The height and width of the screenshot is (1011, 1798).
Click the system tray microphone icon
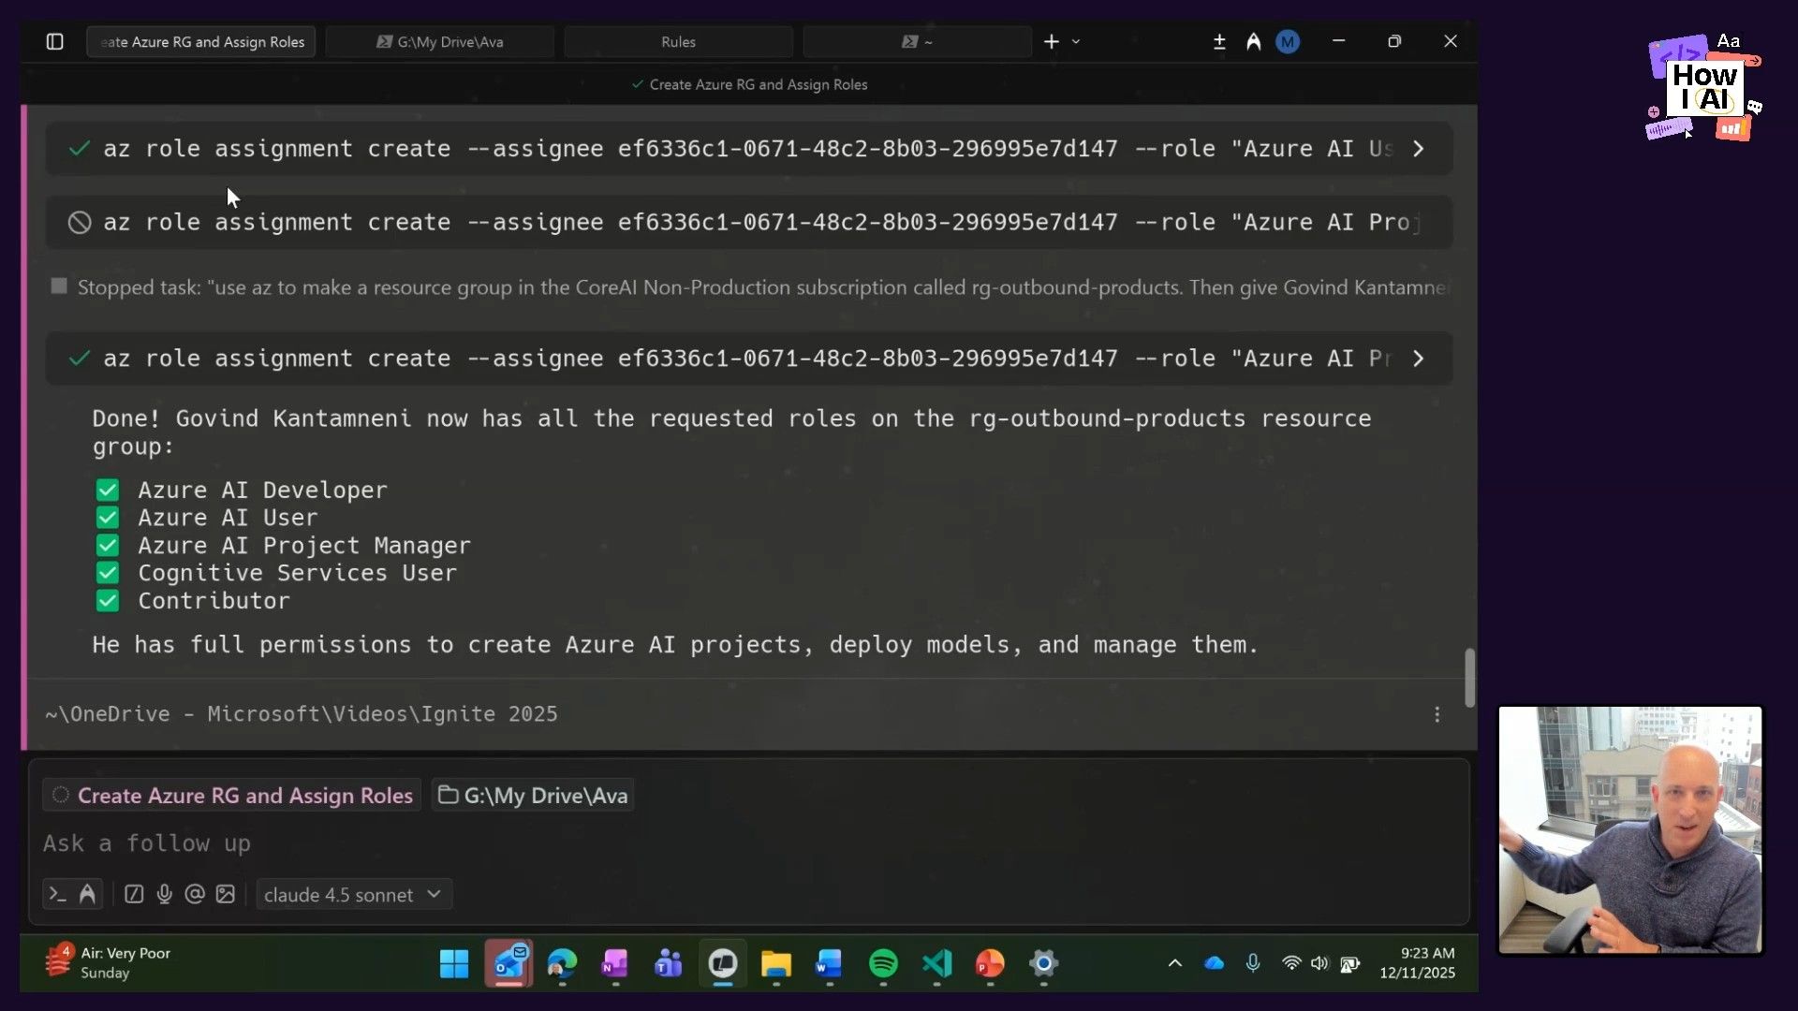click(1253, 963)
